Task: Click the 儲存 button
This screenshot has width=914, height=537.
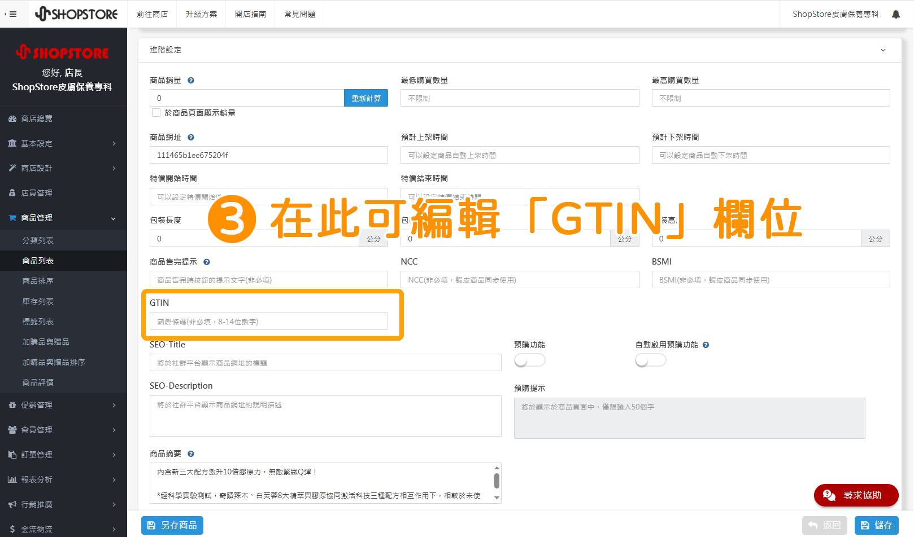Action: [x=877, y=525]
